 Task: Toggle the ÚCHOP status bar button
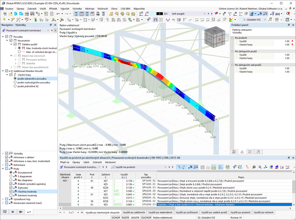[116, 217]
